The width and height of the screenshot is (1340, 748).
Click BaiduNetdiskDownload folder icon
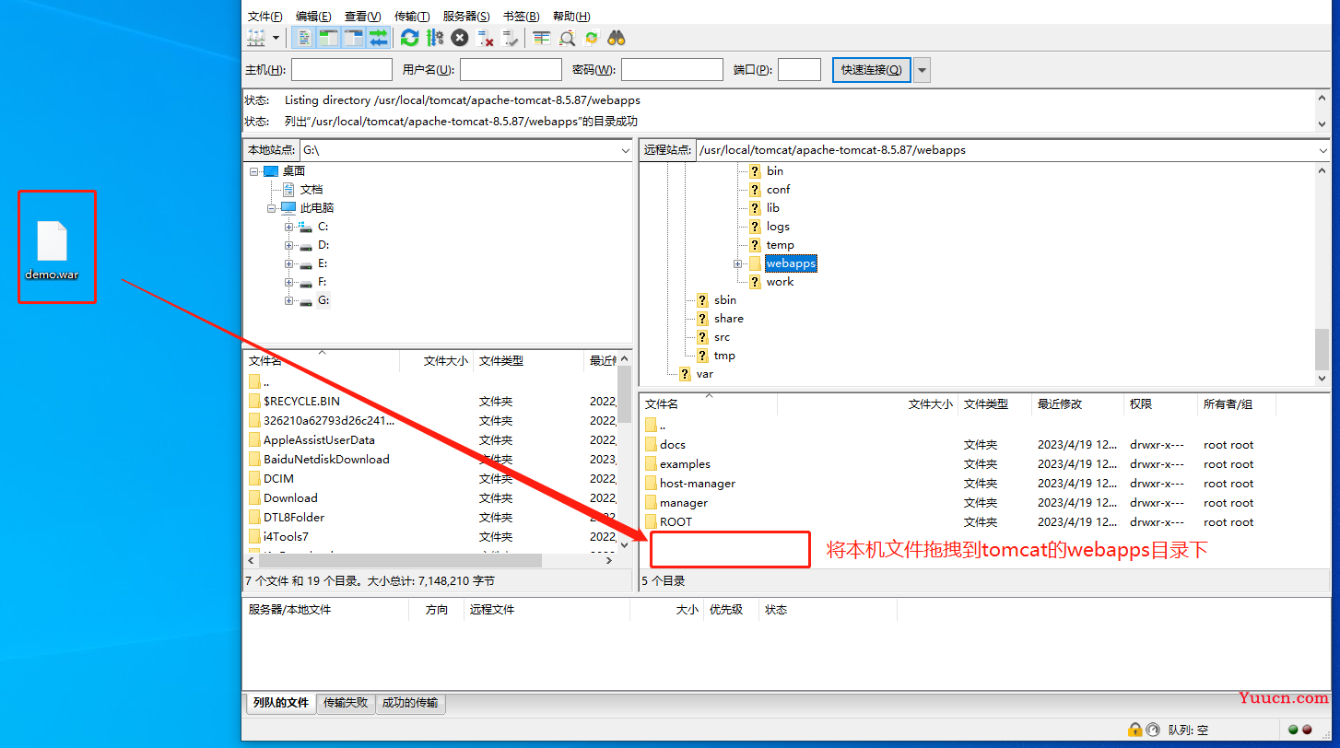coord(254,459)
